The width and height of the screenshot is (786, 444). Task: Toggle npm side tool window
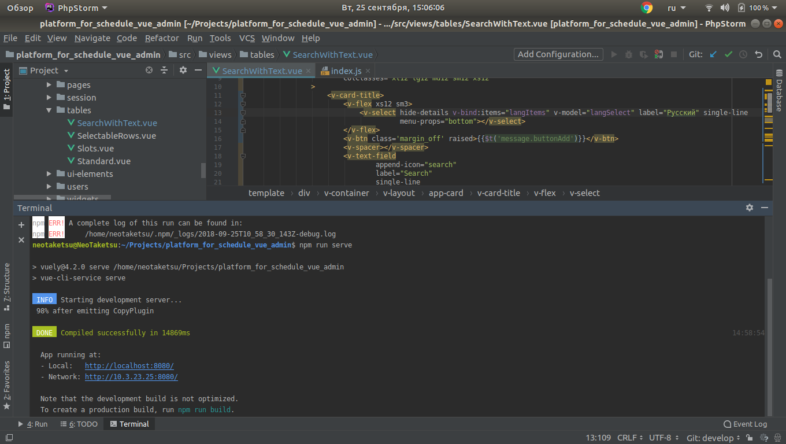coord(6,335)
